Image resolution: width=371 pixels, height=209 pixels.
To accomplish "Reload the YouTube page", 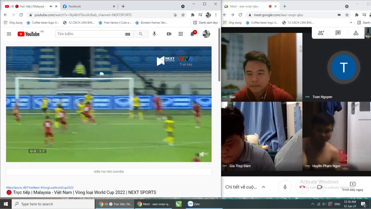I will pos(21,15).
